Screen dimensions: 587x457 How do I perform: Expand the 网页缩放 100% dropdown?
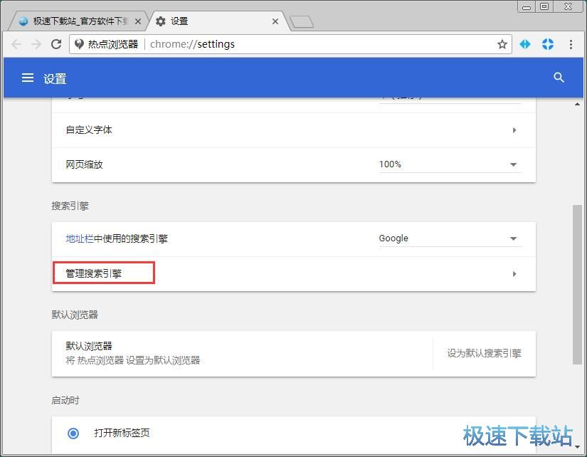(450, 164)
